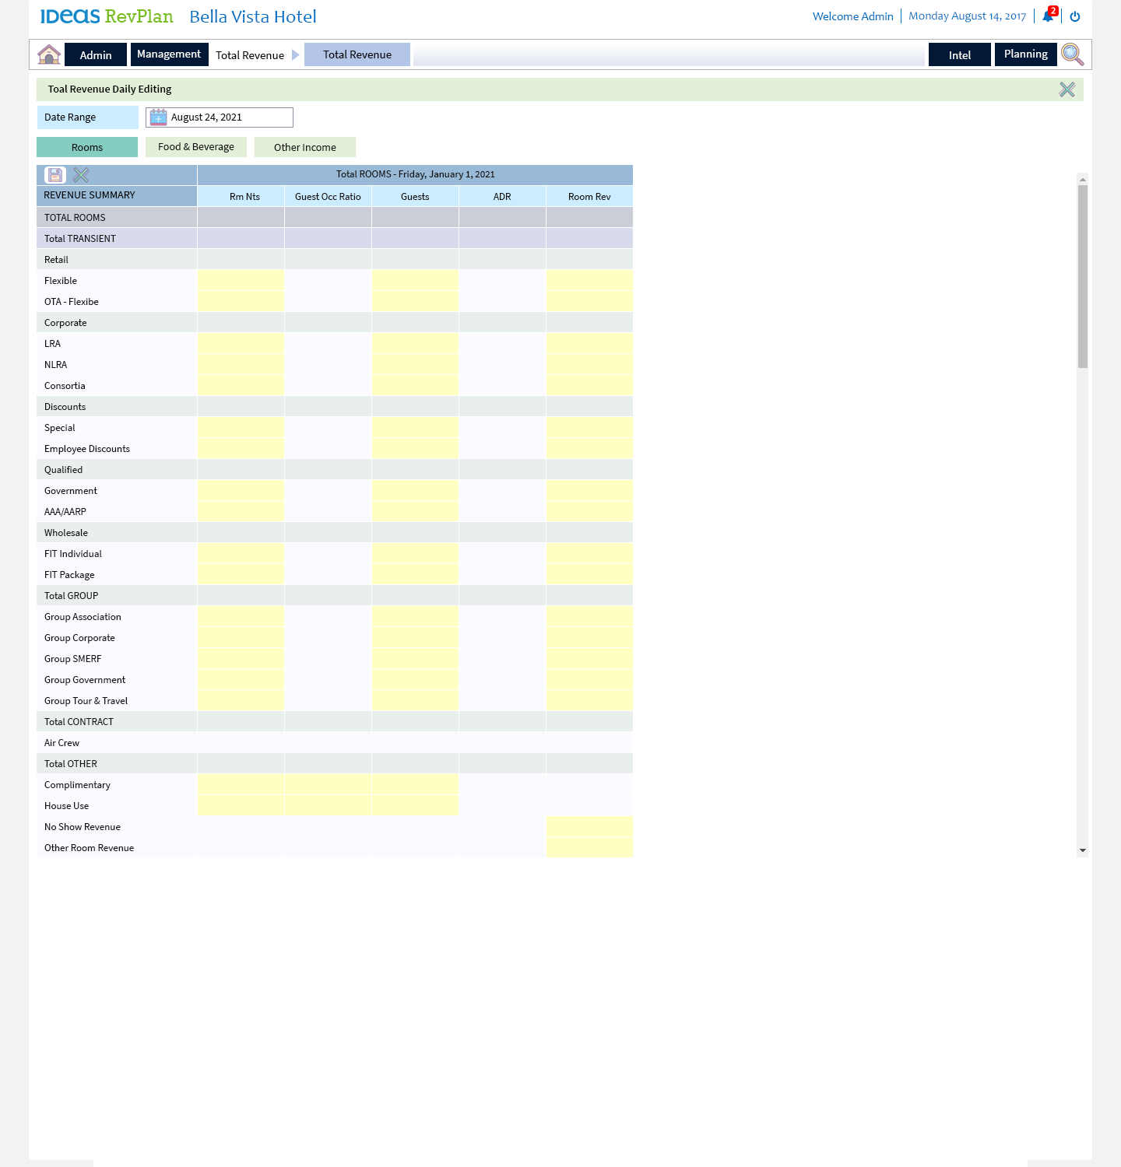This screenshot has height=1167, width=1121.
Task: Open the Rooms tab
Action: click(87, 147)
